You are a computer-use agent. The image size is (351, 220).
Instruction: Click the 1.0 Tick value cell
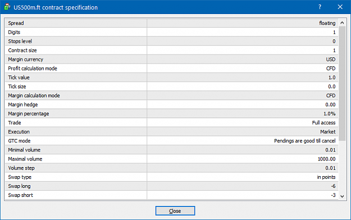click(332, 78)
